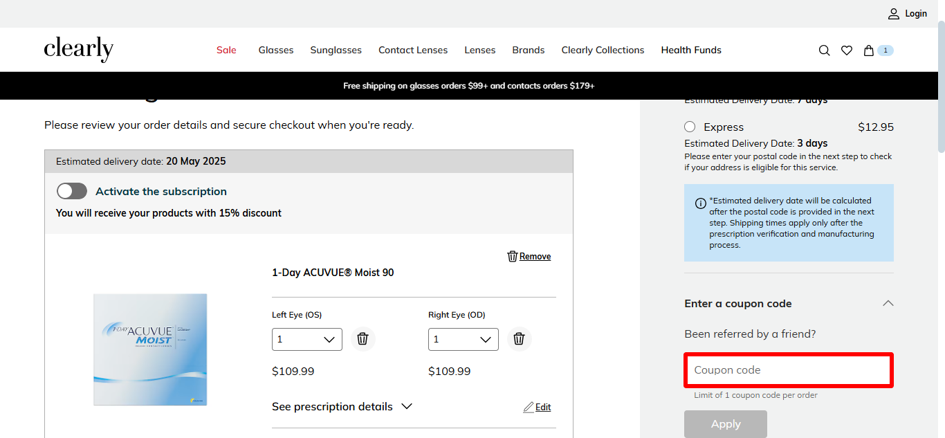The height and width of the screenshot is (438, 945).
Task: Click the free shipping promo banner text
Action: (469, 86)
